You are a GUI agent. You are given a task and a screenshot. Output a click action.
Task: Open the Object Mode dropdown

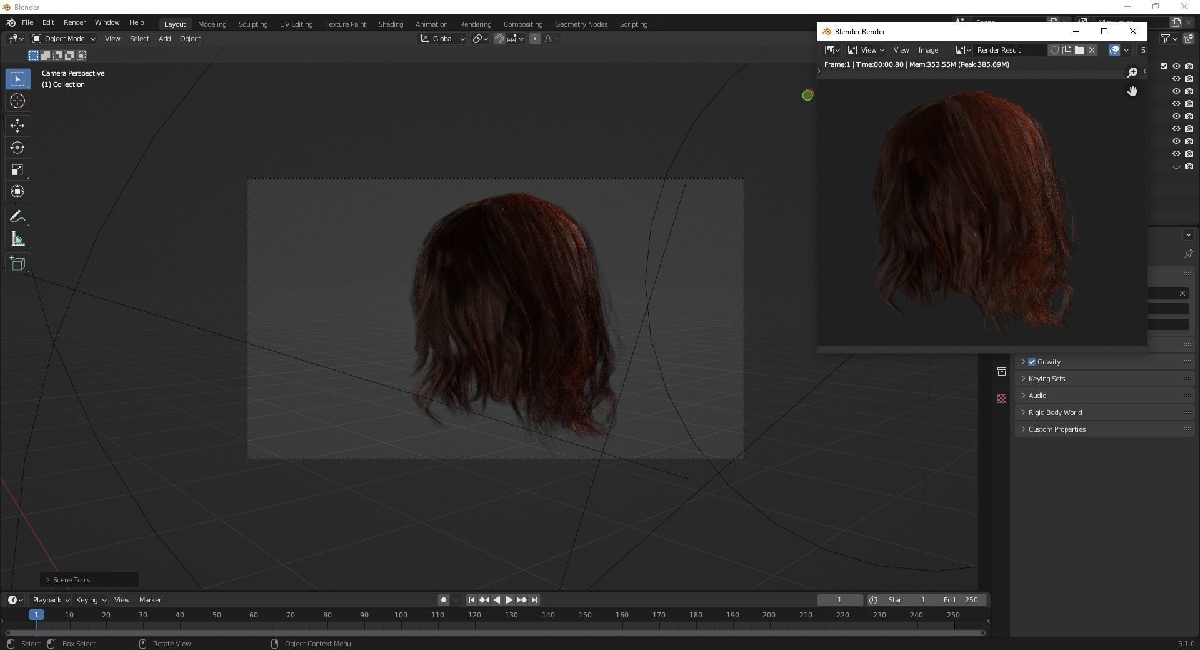[x=64, y=39]
